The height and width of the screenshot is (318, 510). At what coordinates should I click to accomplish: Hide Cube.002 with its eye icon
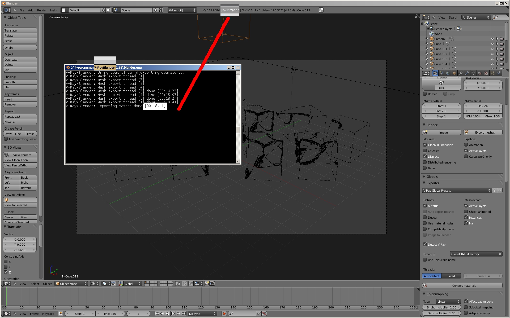tap(492, 54)
